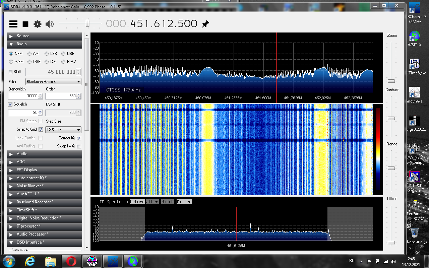Disable the Squelch checkbox
The image size is (429, 268).
click(x=10, y=104)
